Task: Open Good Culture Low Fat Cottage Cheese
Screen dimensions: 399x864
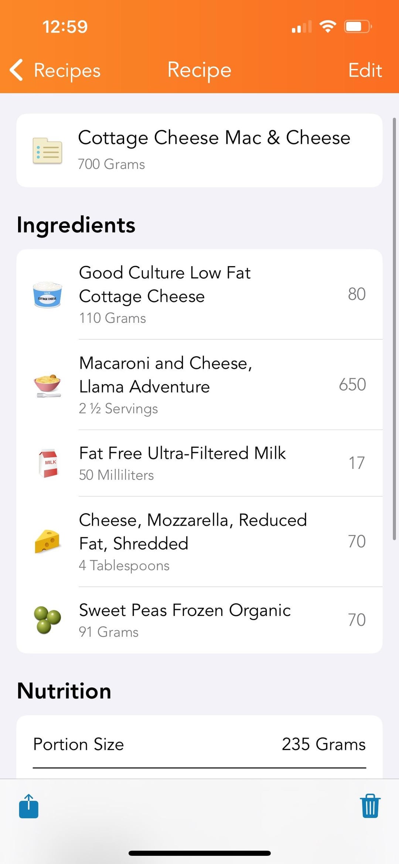Action: click(165, 285)
